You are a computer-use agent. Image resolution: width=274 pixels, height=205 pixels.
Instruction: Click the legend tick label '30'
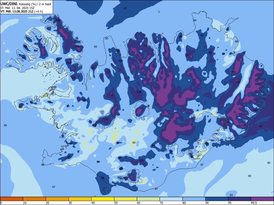tap(70, 203)
